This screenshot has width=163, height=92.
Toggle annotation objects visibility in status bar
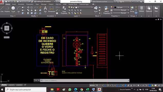tap(125, 85)
